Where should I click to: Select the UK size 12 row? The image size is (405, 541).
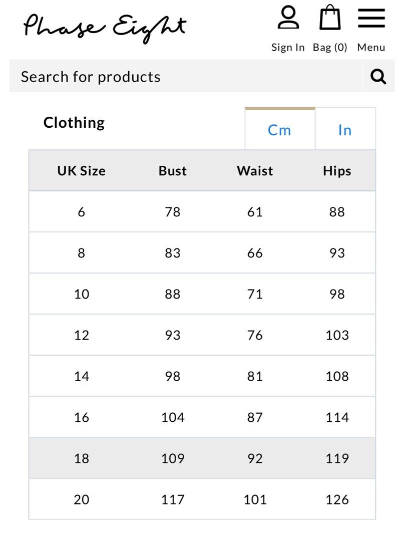pos(202,335)
